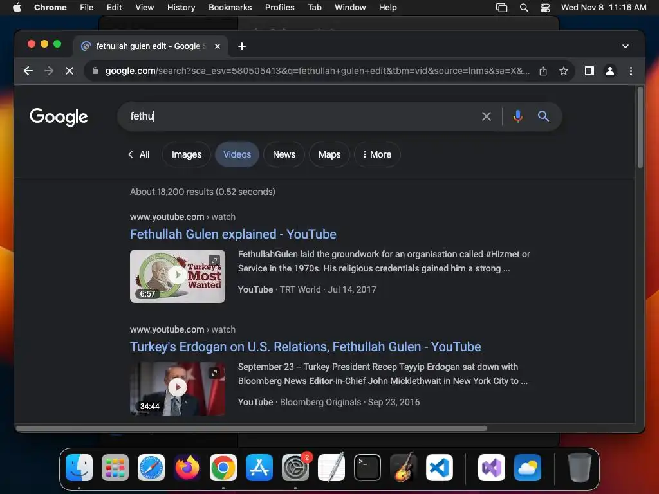Open the History menu
The image size is (659, 494).
coord(181,8)
